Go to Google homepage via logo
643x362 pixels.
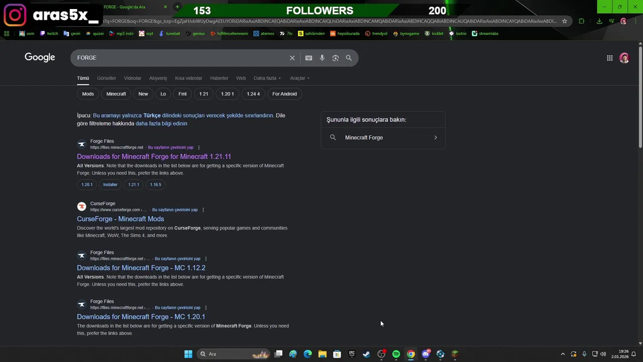point(40,57)
